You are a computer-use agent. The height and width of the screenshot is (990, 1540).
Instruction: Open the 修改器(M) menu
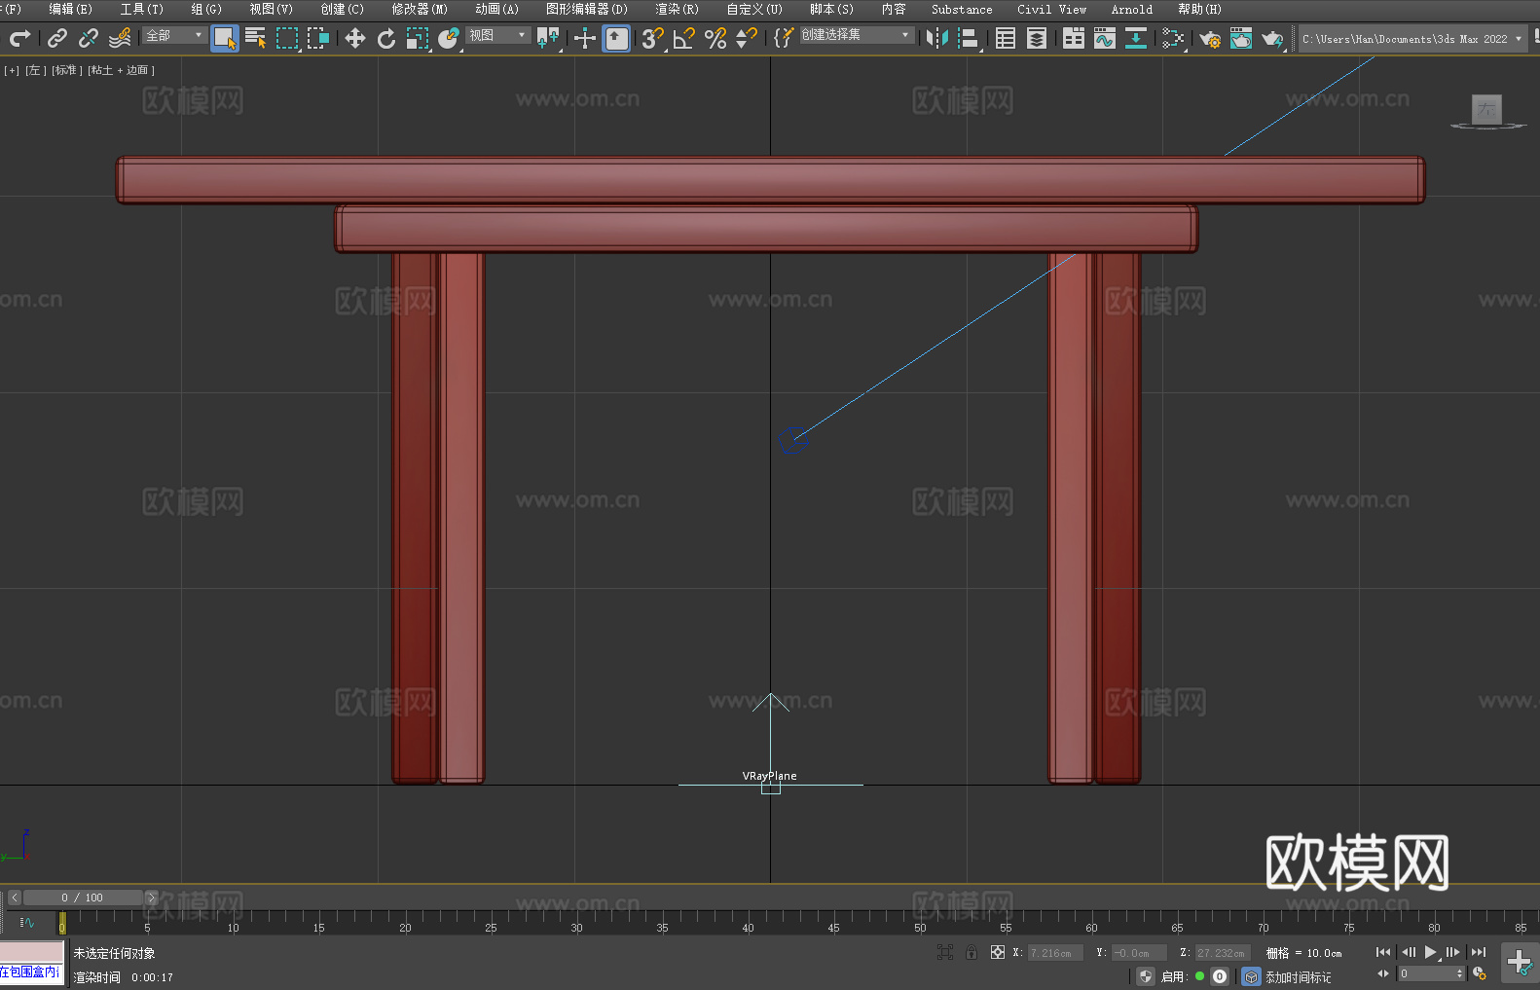click(420, 9)
